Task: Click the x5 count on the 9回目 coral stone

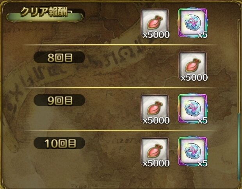Action: pyautogui.click(x=203, y=120)
